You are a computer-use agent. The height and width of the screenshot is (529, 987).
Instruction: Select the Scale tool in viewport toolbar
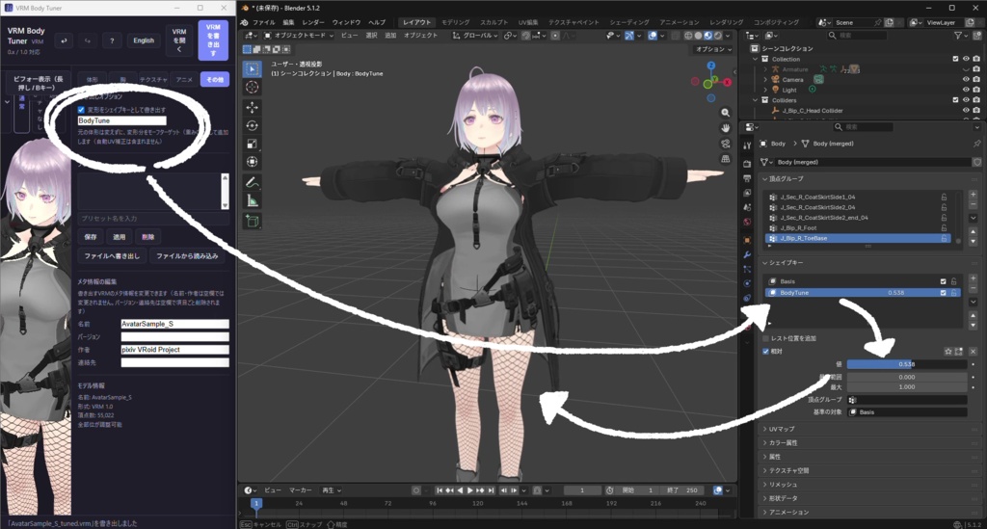252,144
